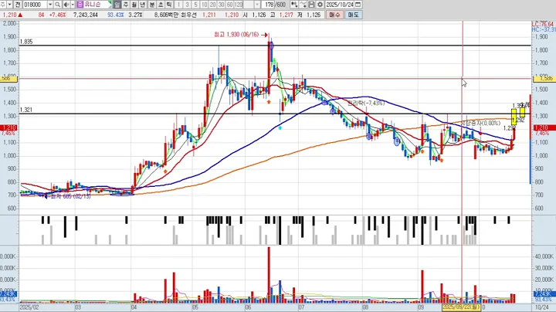The height and width of the screenshot is (312, 556).
Task: Choose the 30 interval button
Action: [x=222, y=5]
